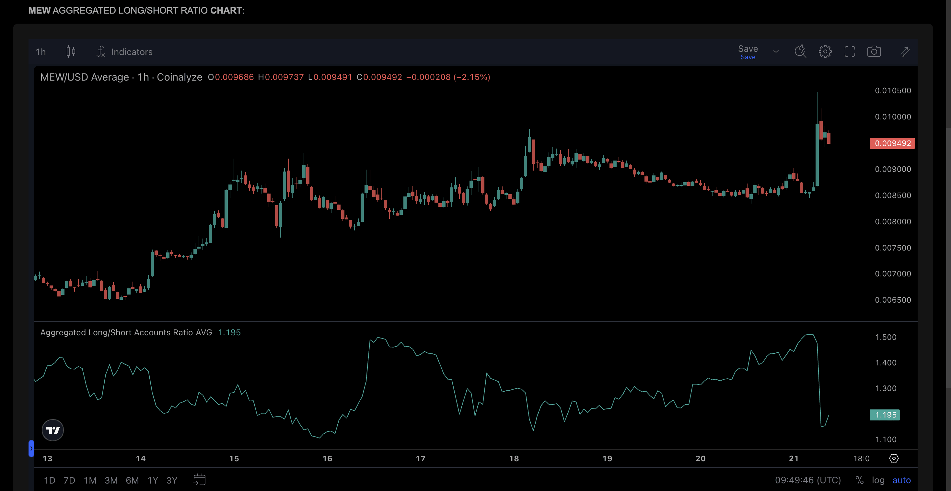Enter fullscreen chart mode
This screenshot has height=491, width=951.
tap(850, 51)
